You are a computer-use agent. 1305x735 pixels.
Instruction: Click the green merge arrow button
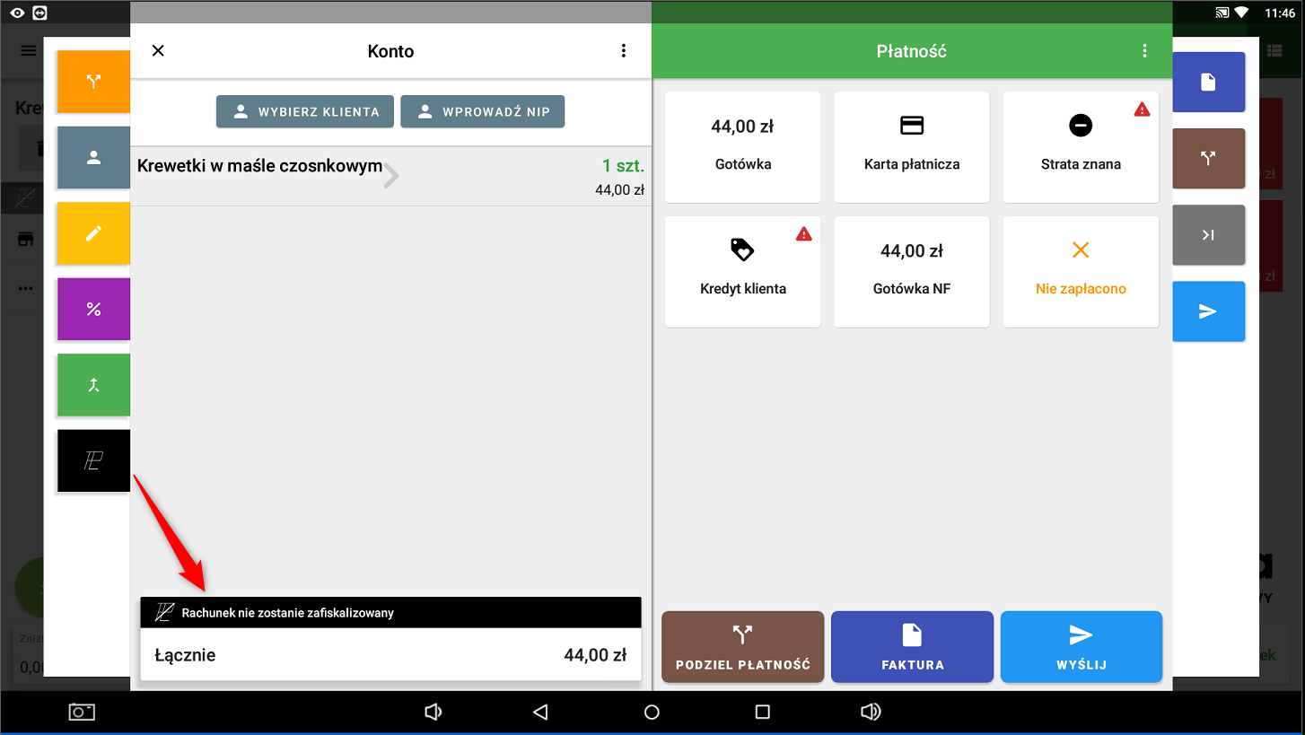tap(93, 385)
